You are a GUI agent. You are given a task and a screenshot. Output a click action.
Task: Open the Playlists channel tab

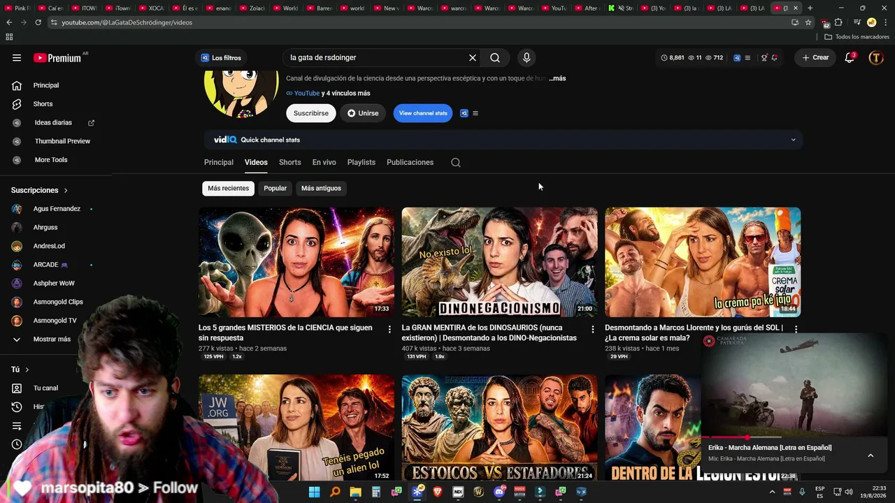(361, 163)
